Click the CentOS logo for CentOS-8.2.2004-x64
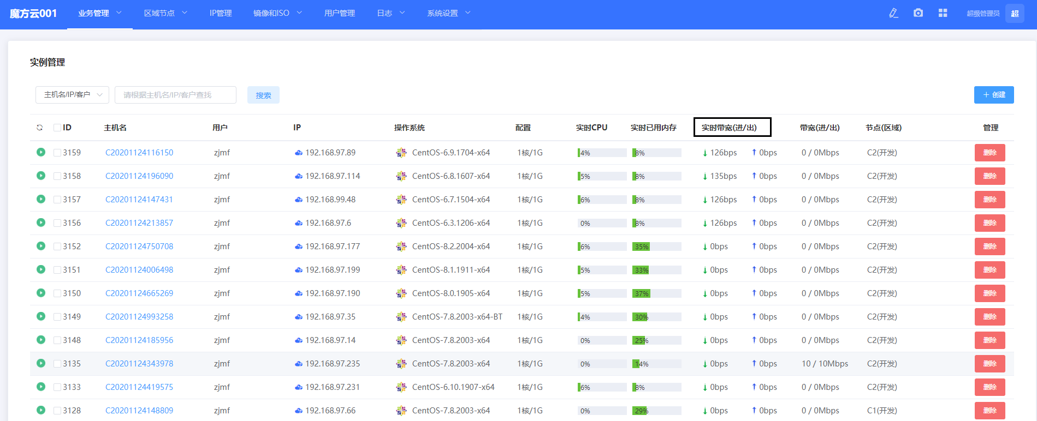1037x421 pixels. click(x=401, y=246)
